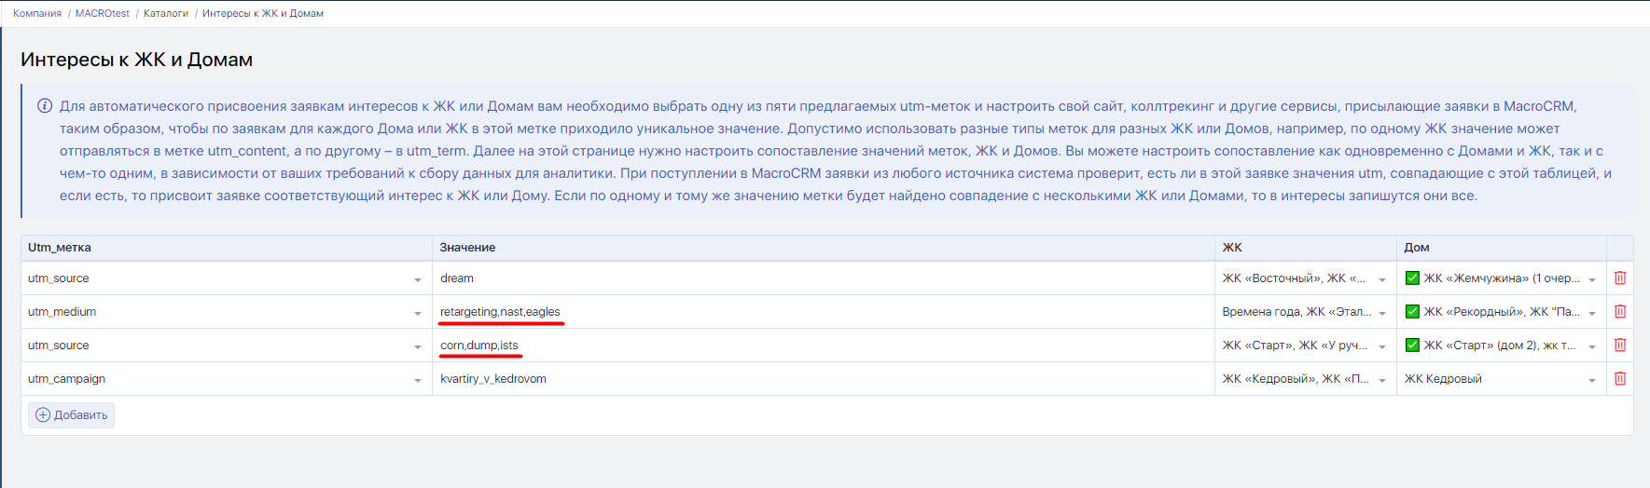
Task: Toggle checkbox for ЖК «Жемчужина» house
Action: pos(1412,278)
